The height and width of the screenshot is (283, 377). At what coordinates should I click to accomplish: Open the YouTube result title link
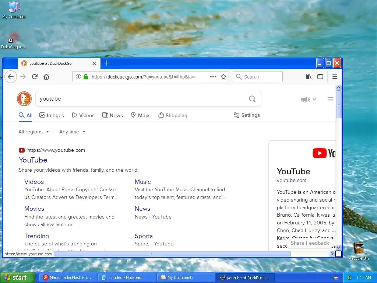point(33,160)
